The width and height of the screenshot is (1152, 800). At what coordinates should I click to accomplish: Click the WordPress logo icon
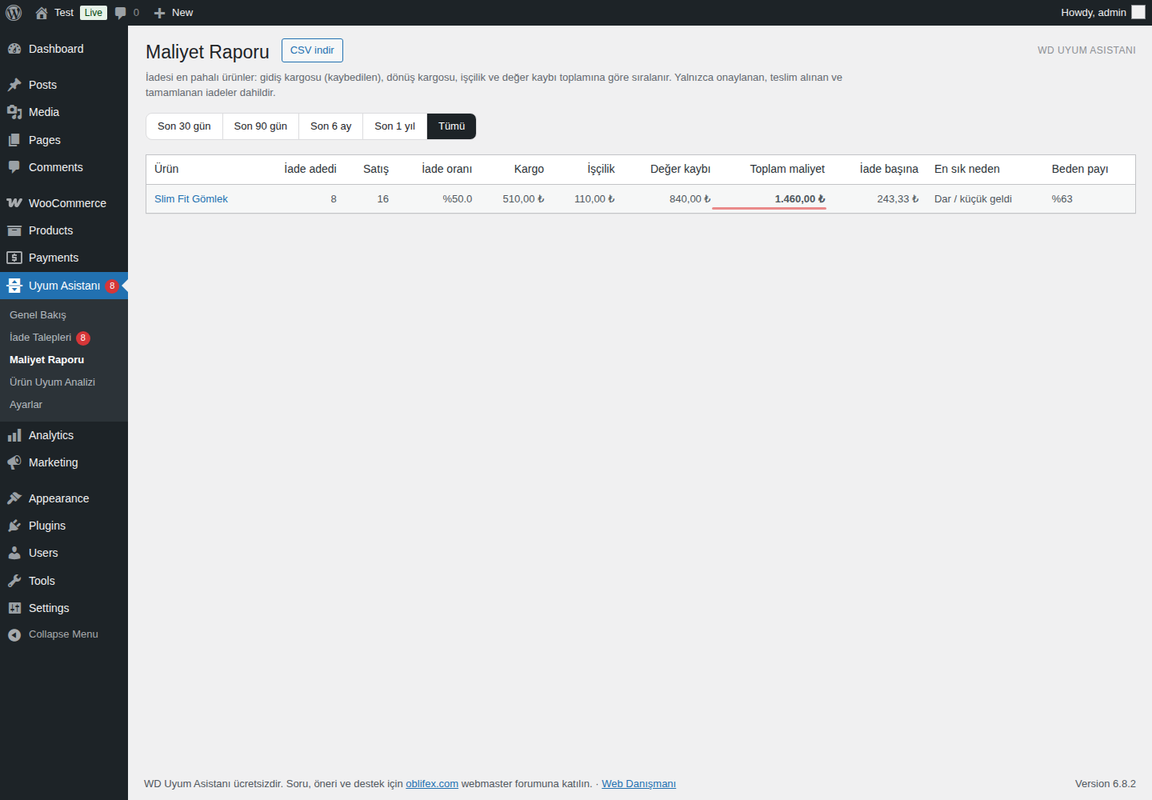(x=14, y=13)
